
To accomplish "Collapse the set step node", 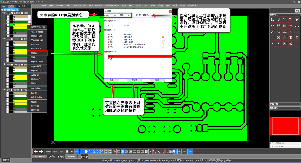I will 5,90.
